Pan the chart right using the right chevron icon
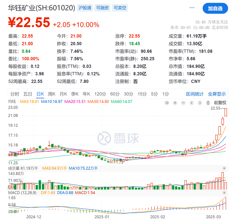 coord(200,103)
